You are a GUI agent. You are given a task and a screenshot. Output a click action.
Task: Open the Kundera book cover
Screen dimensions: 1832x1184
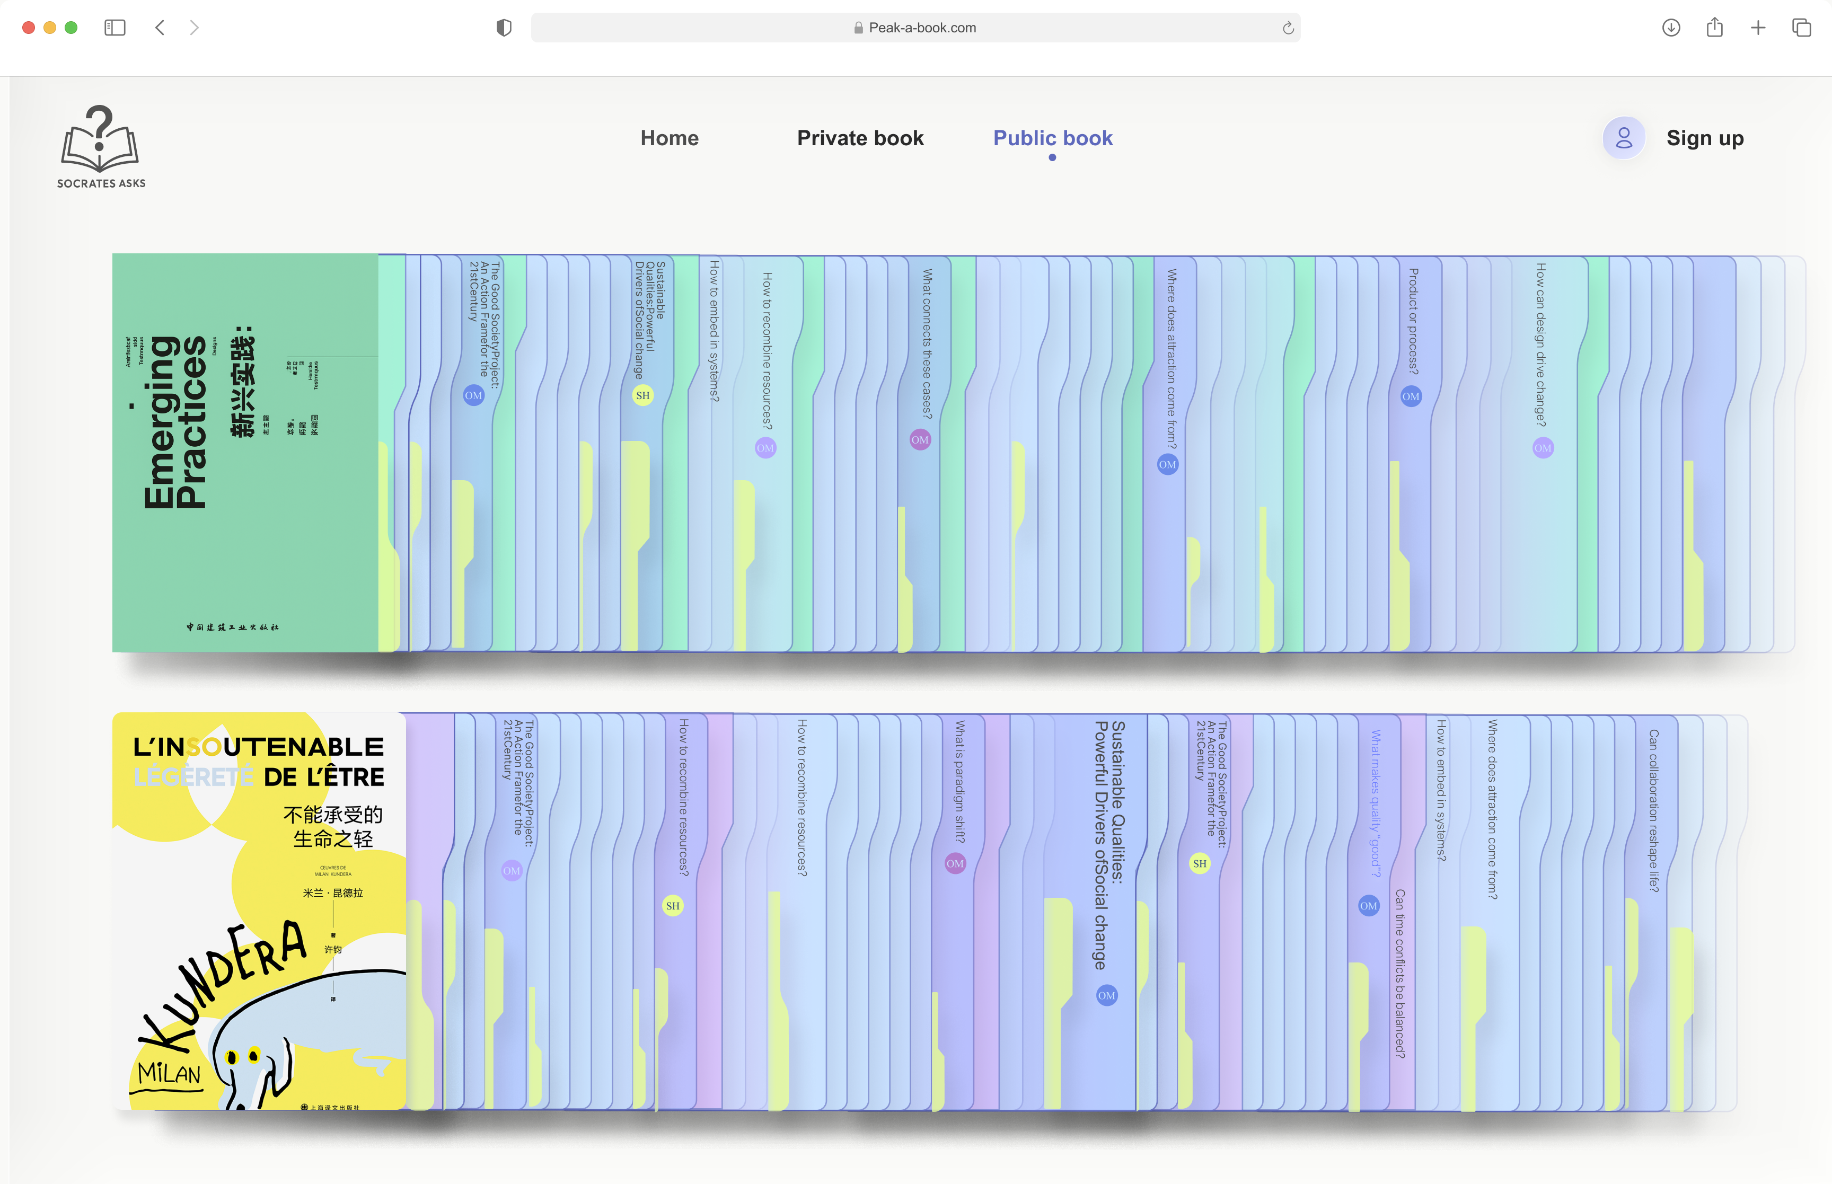(259, 911)
